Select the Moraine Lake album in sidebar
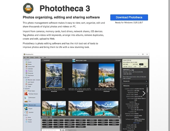The height and width of the screenshot is (131, 170). click(x=32, y=105)
